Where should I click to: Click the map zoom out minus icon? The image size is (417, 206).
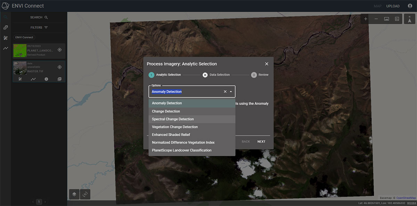pyautogui.click(x=376, y=19)
